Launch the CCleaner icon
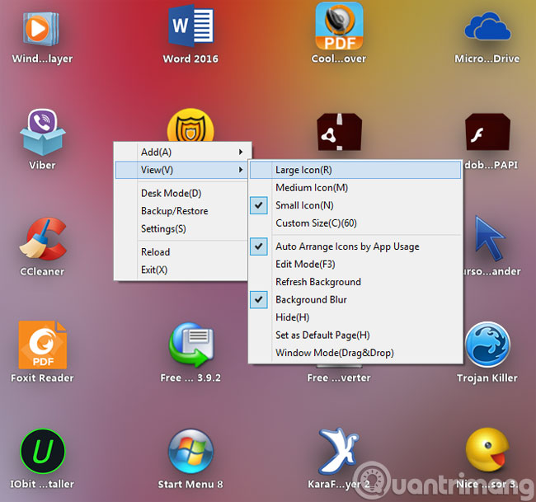The height and width of the screenshot is (502, 536). pos(42,238)
